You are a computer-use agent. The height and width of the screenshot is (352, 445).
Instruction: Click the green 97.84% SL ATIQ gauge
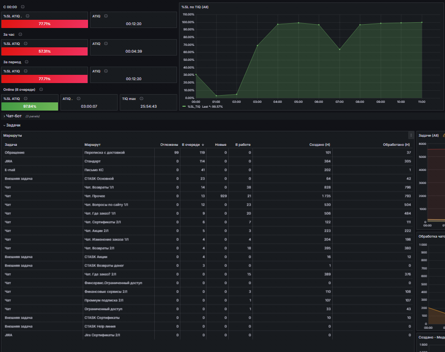pos(30,106)
